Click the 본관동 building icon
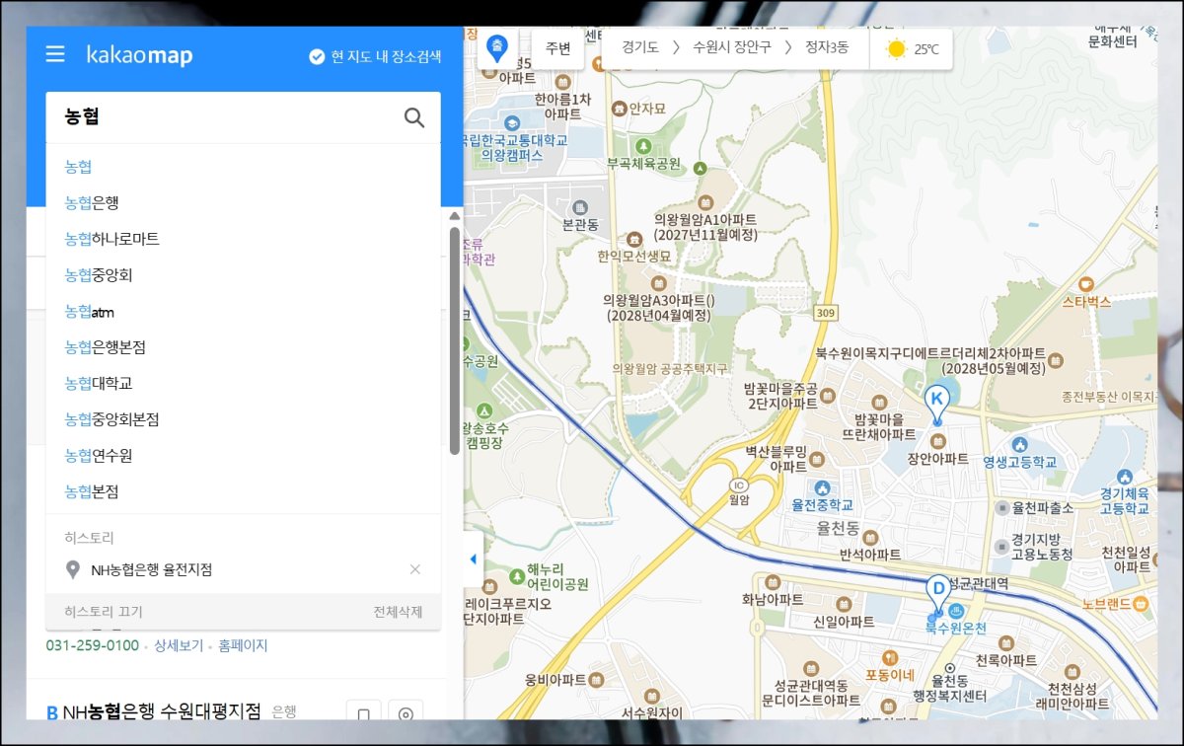Viewport: 1184px width, 746px height. pos(578,207)
